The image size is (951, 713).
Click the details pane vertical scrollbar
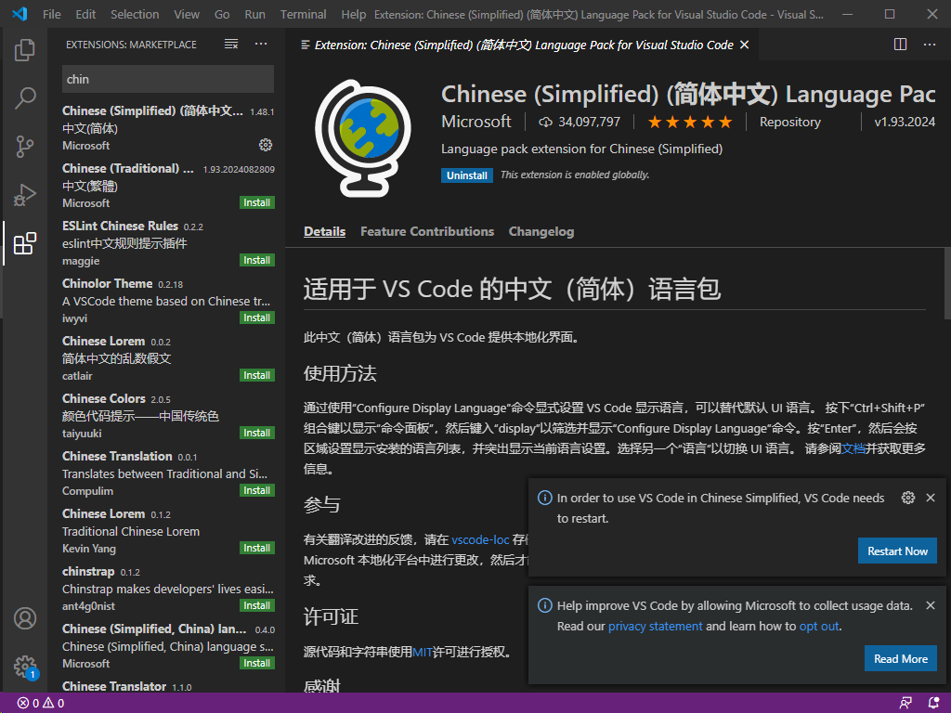[946, 283]
